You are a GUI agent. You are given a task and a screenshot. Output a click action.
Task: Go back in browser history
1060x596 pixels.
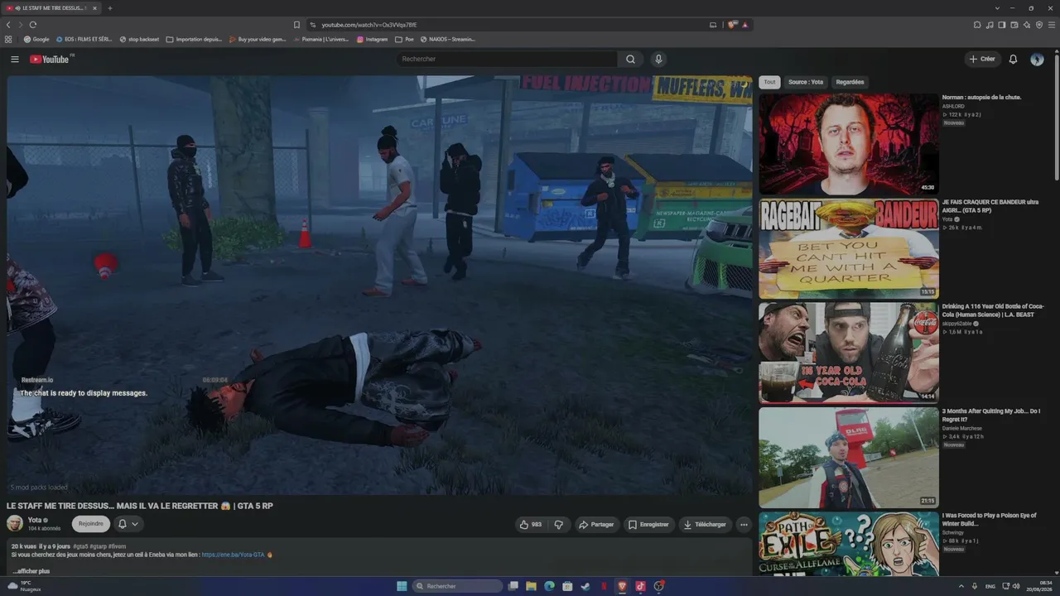pyautogui.click(x=9, y=25)
